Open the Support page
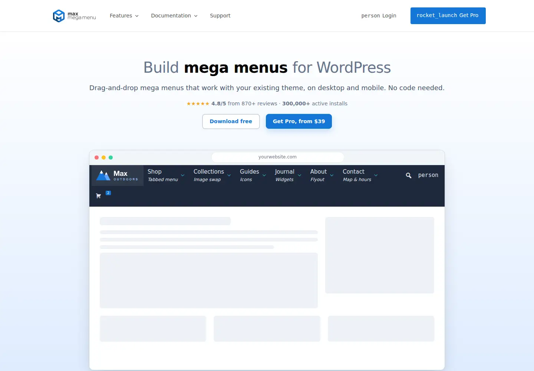Screen dimensions: 534x371 220,16
